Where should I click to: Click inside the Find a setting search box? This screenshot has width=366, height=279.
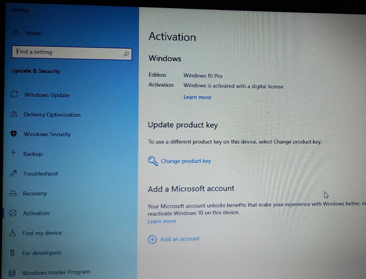pos(72,53)
